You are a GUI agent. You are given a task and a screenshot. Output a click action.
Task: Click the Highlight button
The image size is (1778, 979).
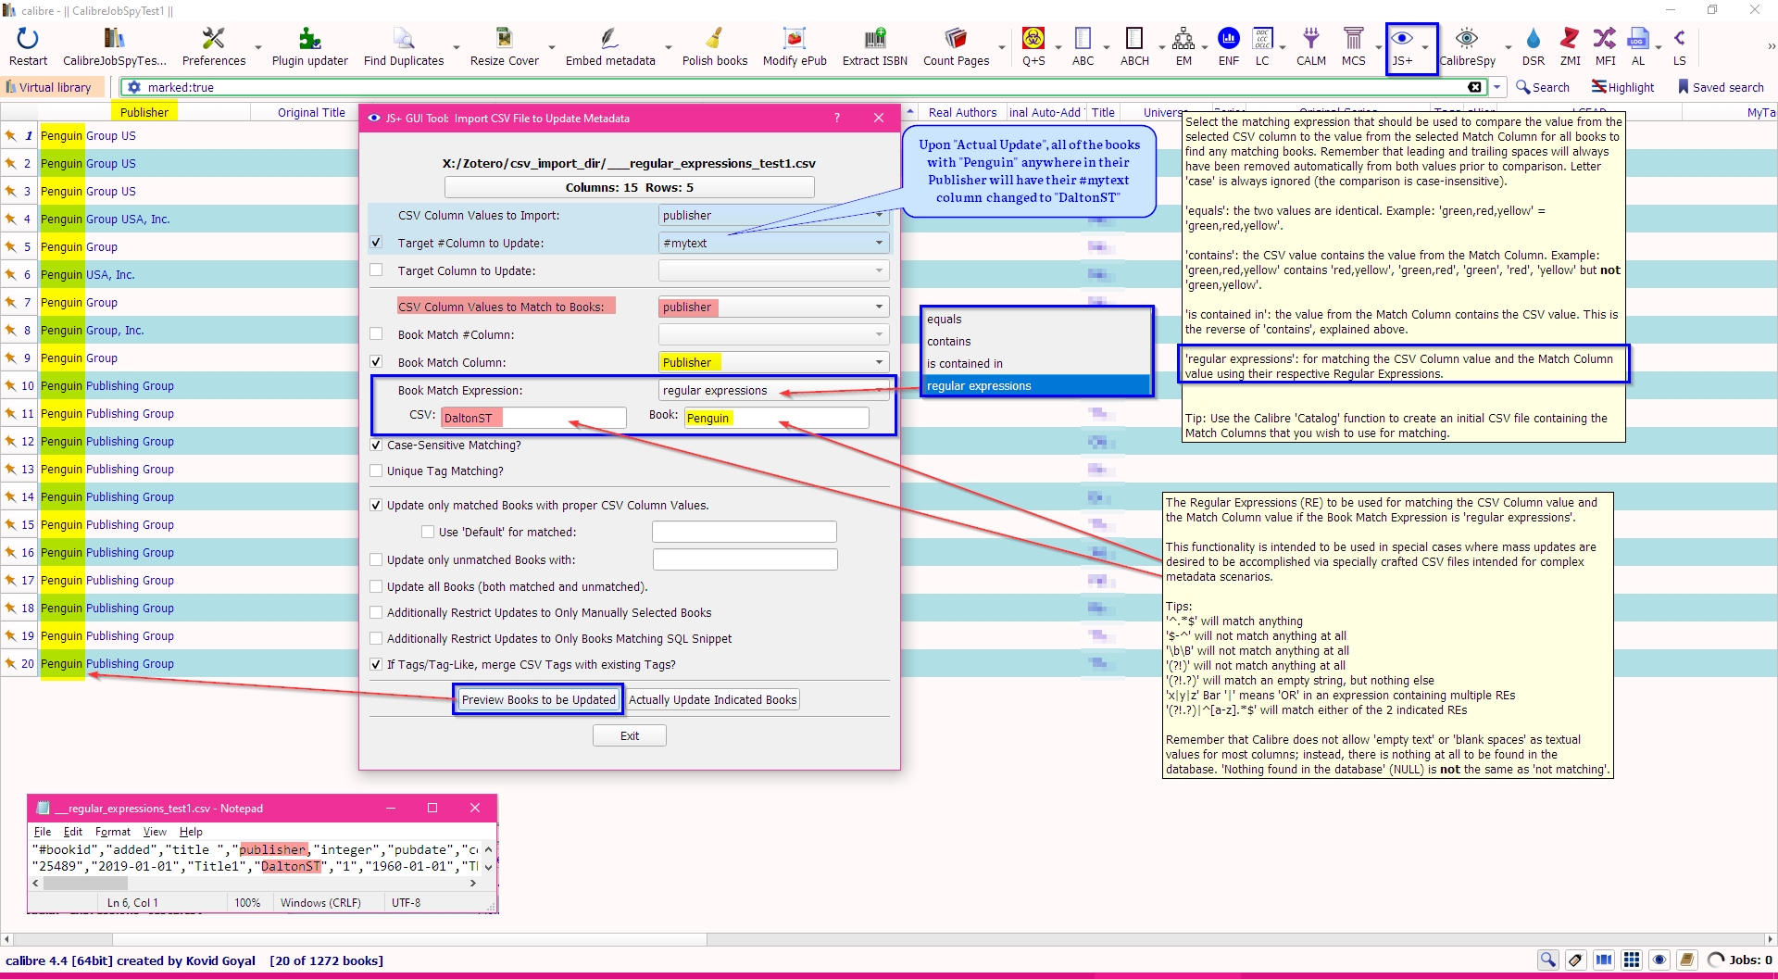click(1623, 87)
